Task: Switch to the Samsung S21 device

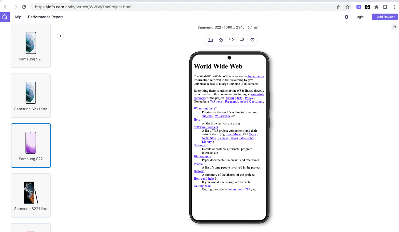Action: pos(31,45)
